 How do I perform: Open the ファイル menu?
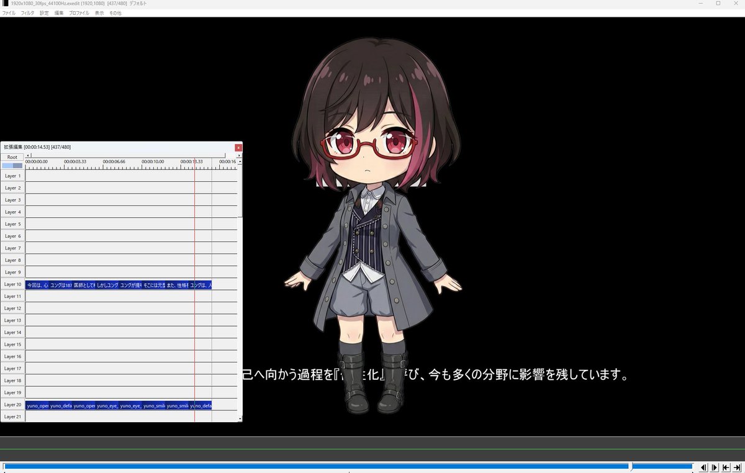tap(9, 13)
